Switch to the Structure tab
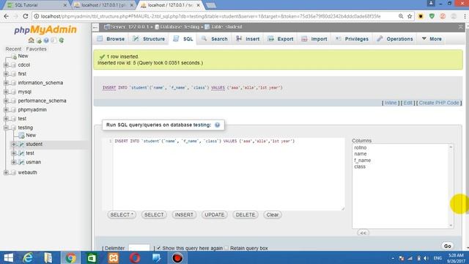 click(149, 39)
